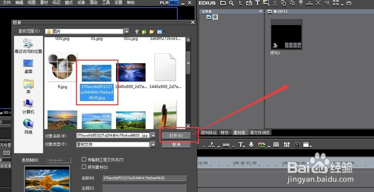The height and width of the screenshot is (192, 374).
Task: Click the X delete icon in the bin toolbar
Action: (318, 3)
